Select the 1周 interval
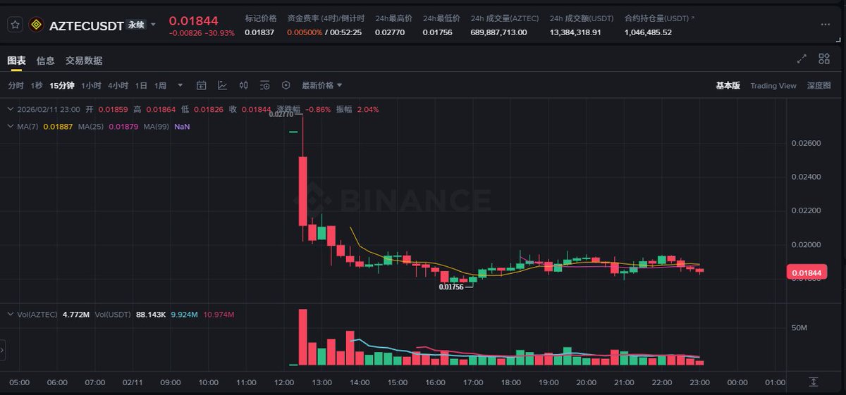 click(160, 85)
